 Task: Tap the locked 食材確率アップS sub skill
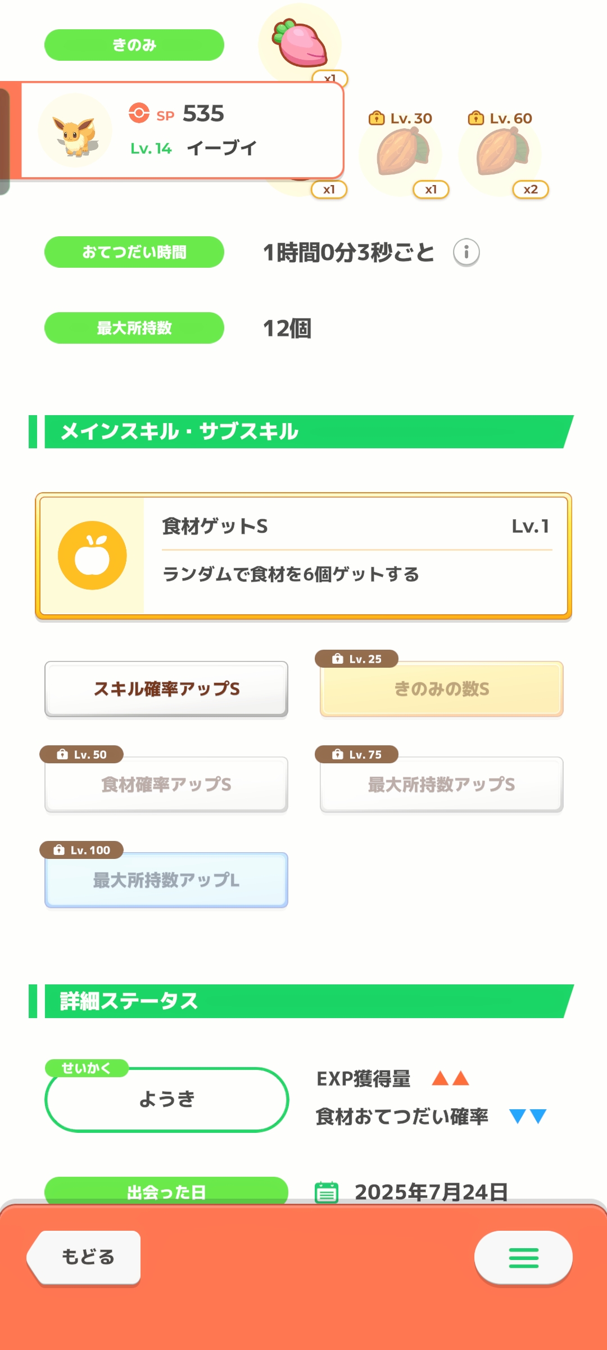[x=166, y=785]
